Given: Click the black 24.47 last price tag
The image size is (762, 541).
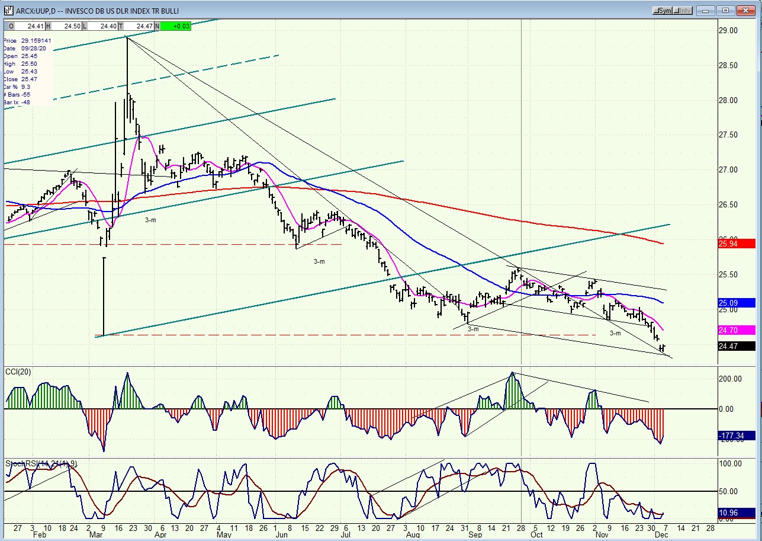Looking at the screenshot, I should (736, 347).
